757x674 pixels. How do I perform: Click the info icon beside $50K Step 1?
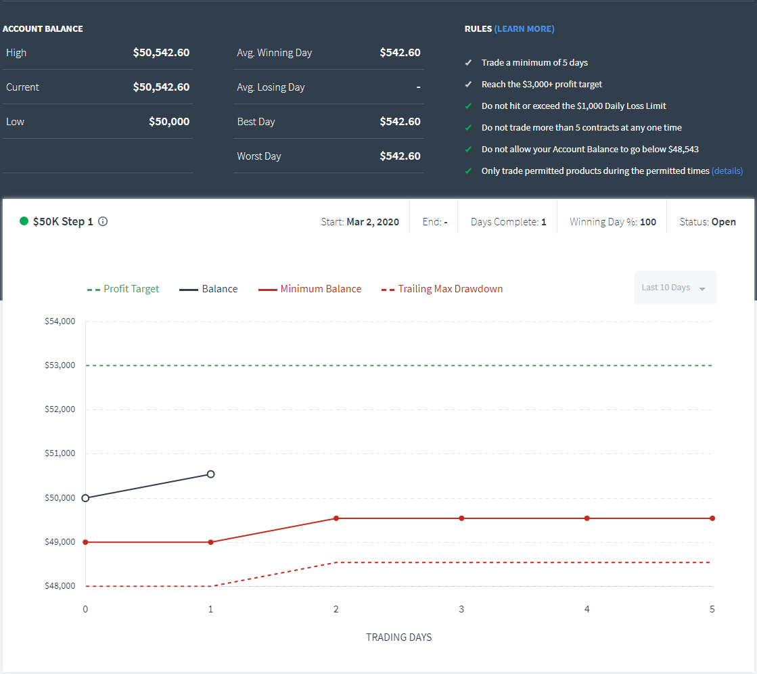point(103,221)
